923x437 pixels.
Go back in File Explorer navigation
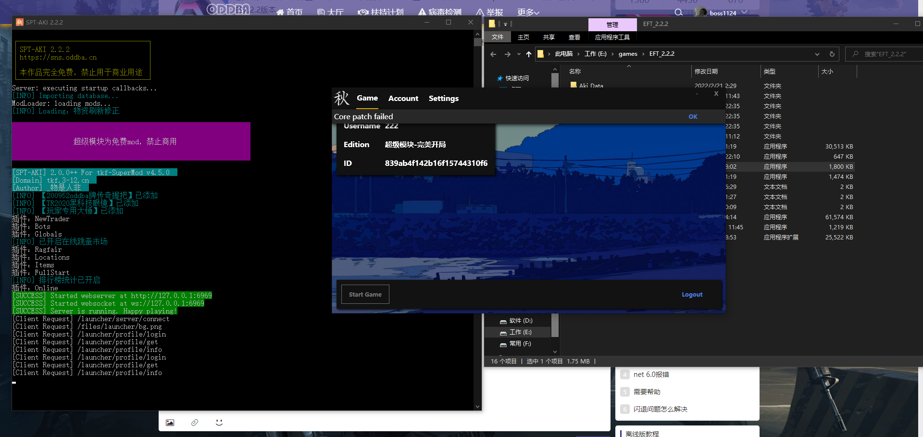pyautogui.click(x=493, y=54)
